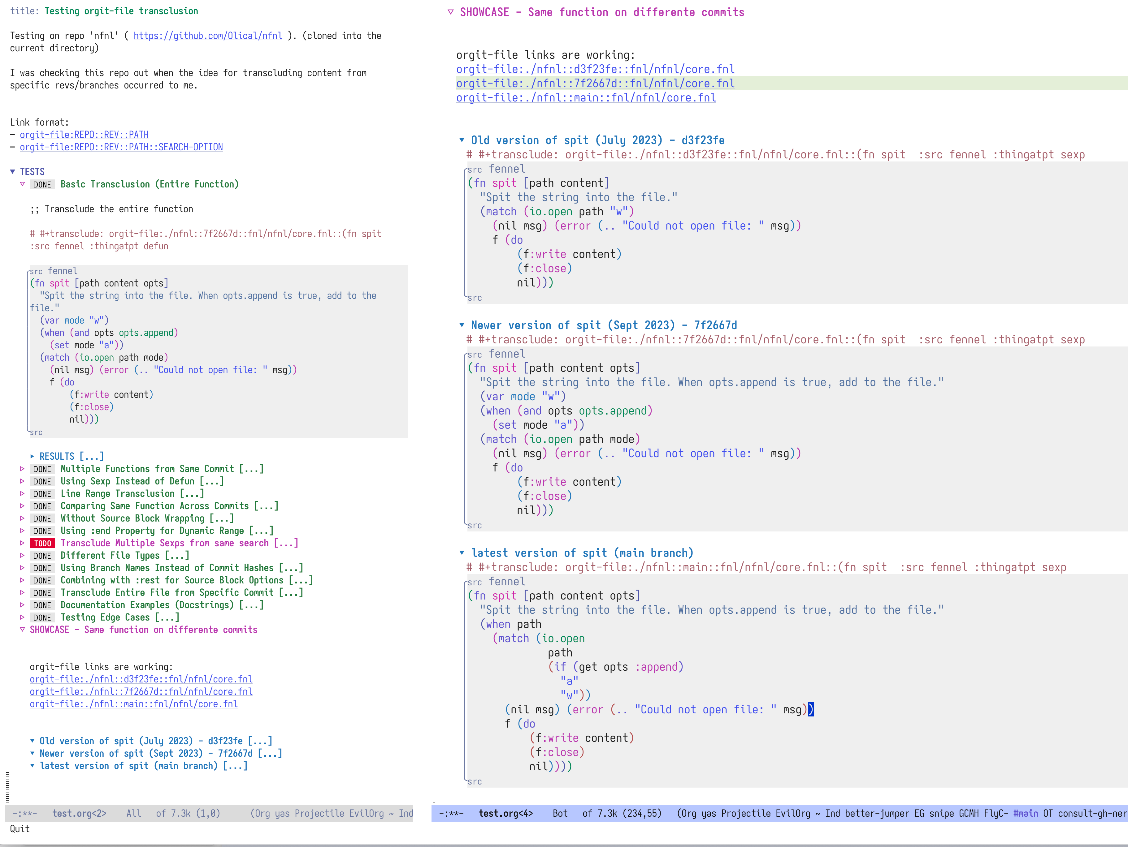Expand the RESULTS folded section
The width and height of the screenshot is (1128, 847).
click(x=32, y=457)
